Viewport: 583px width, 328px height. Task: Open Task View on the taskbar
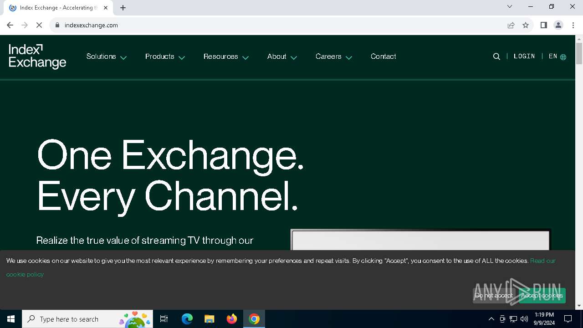pos(164,319)
